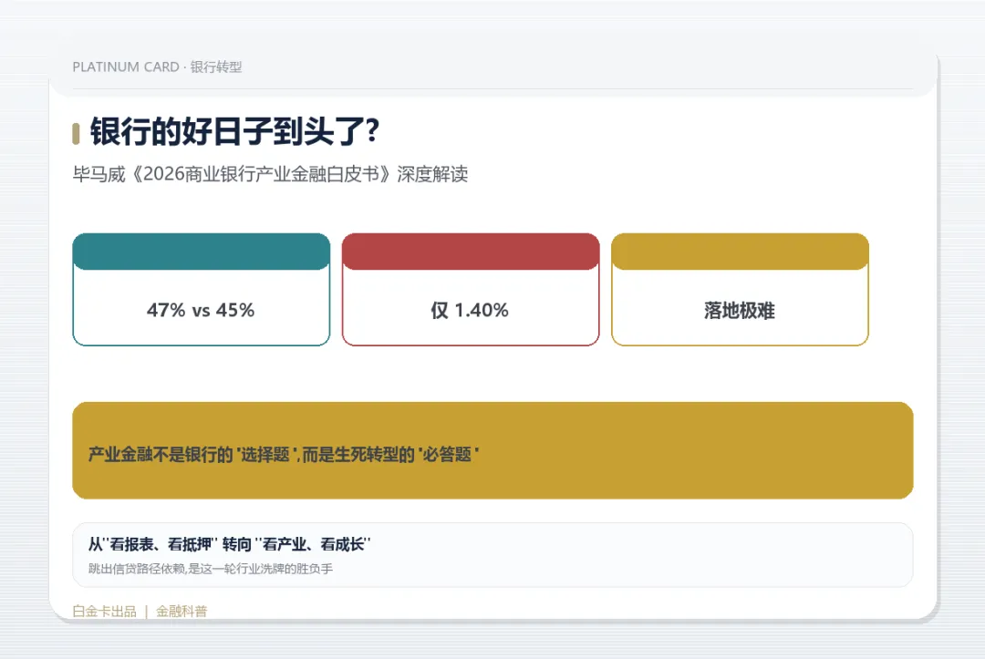
Task: Click the 毕马威 white paper subtitle
Action: [x=270, y=174]
